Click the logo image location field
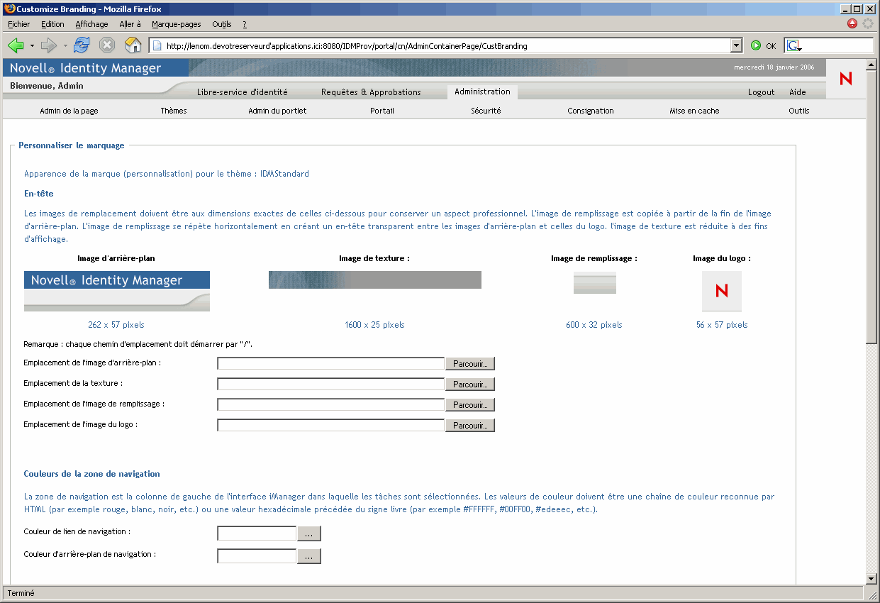Viewport: 880px width, 603px height. pos(330,425)
